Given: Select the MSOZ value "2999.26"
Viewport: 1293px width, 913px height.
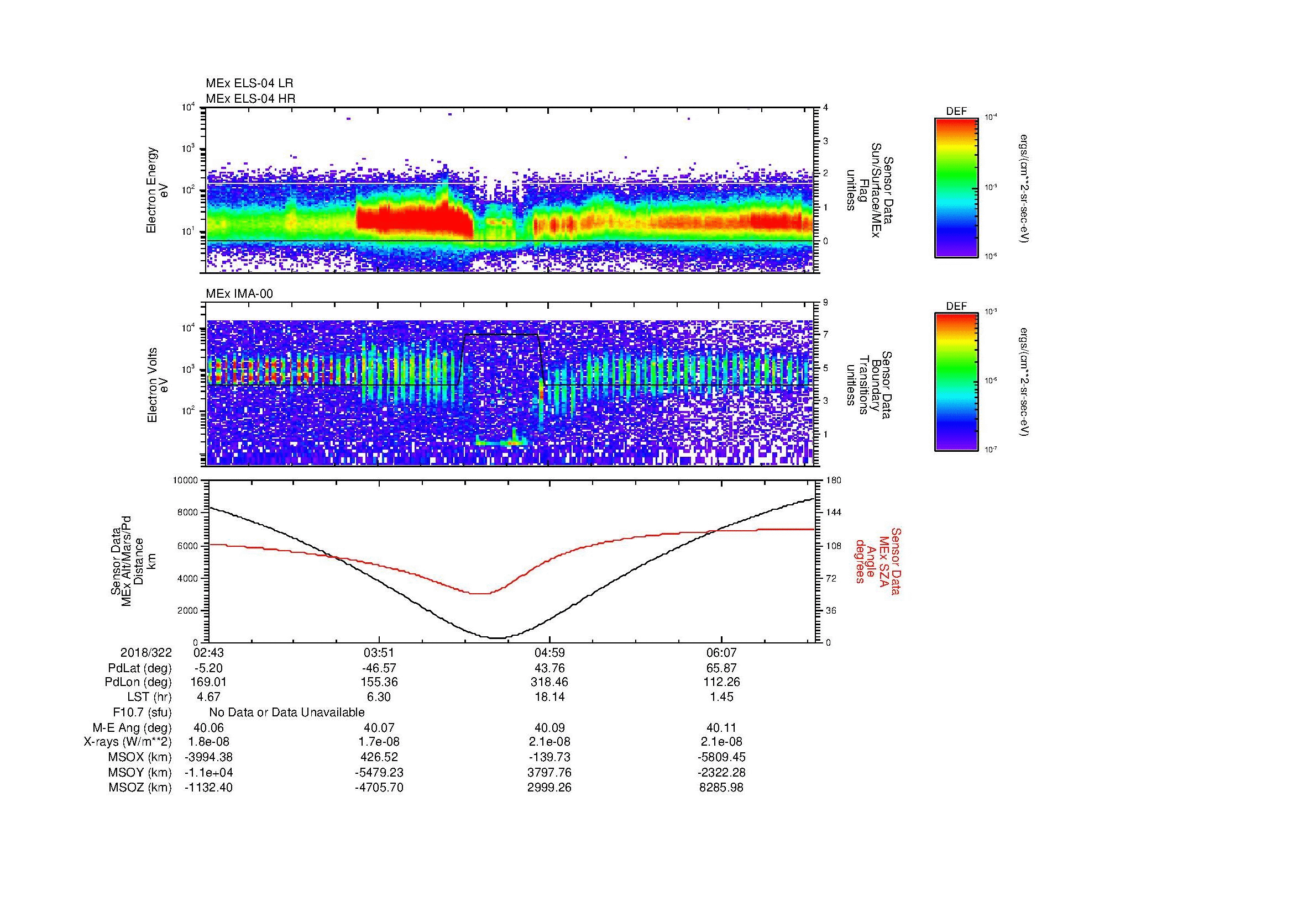Looking at the screenshot, I should (x=549, y=788).
